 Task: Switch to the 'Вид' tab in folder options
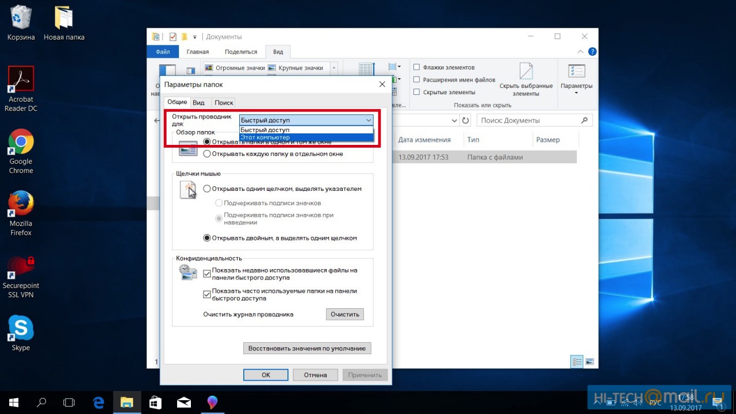click(198, 102)
